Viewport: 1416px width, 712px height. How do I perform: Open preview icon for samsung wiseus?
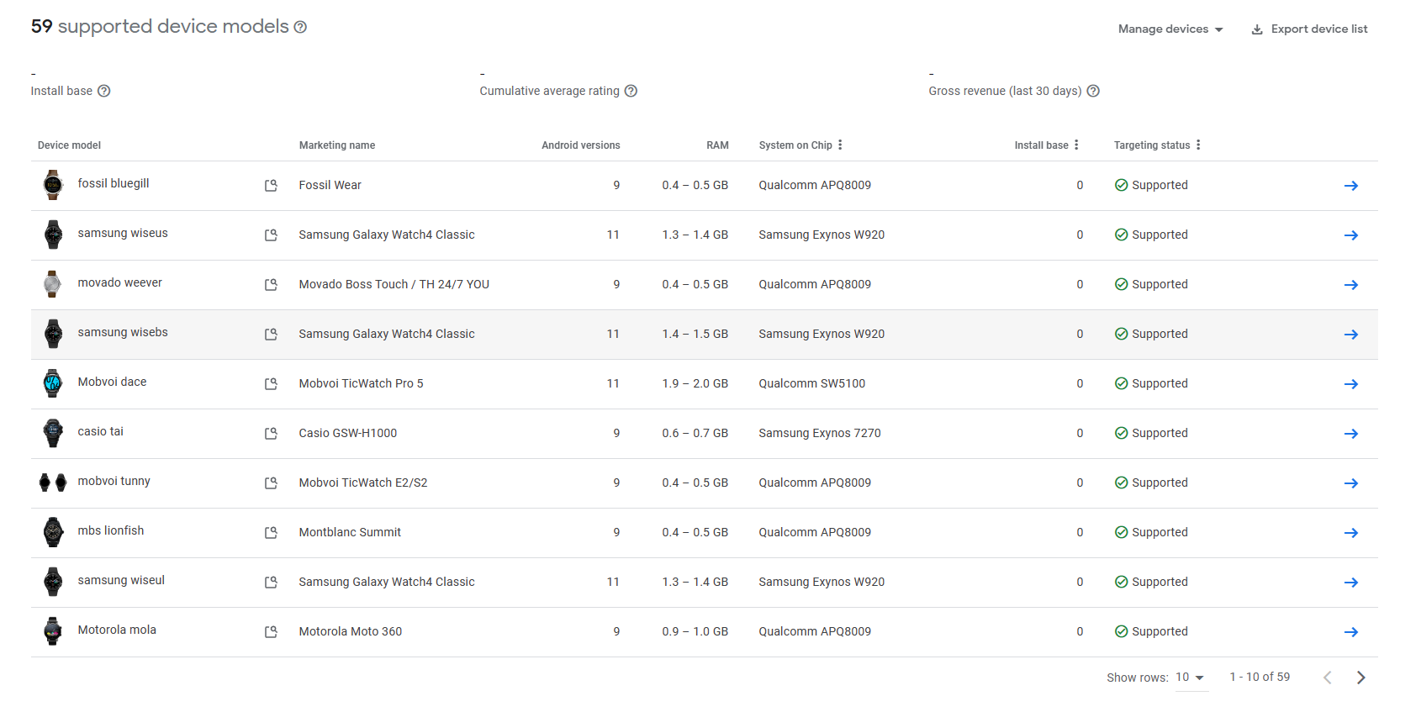pos(271,235)
